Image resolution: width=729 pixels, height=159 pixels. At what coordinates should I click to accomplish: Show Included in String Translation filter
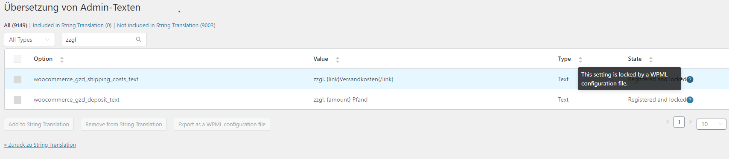pyautogui.click(x=72, y=26)
